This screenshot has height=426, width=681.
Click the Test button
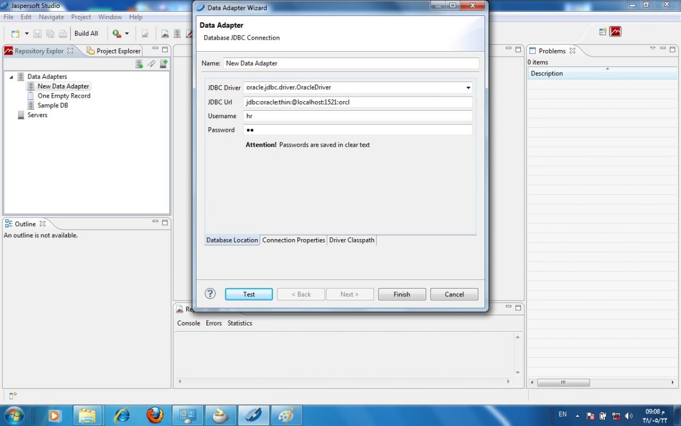tap(249, 294)
